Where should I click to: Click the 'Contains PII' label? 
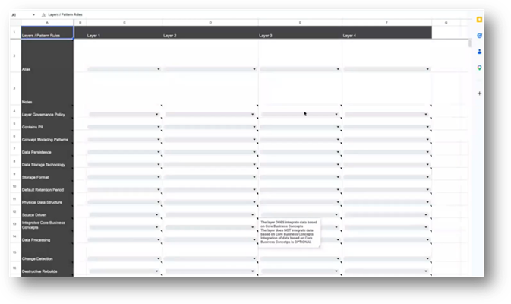32,127
